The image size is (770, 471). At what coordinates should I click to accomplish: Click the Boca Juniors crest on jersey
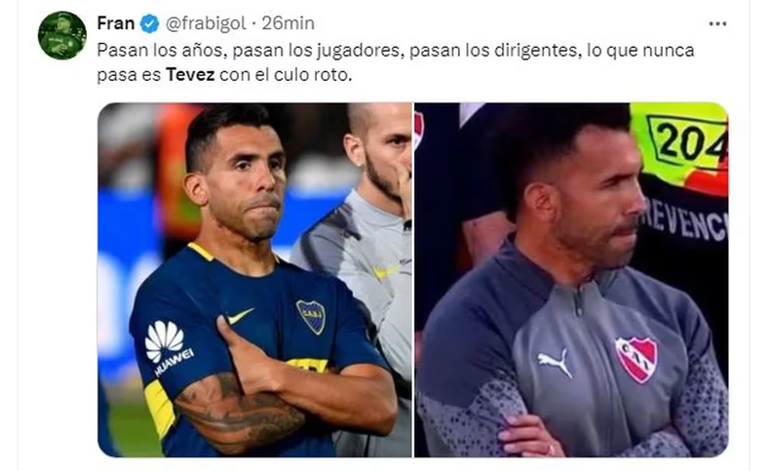tap(311, 316)
